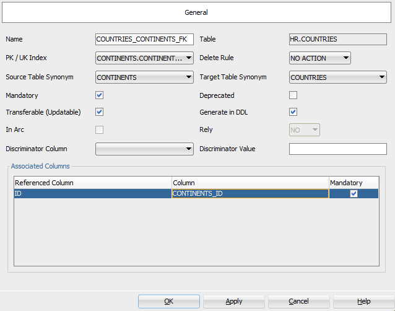
Task: Select the CONTINENTS_ID column cell
Action: coord(250,193)
